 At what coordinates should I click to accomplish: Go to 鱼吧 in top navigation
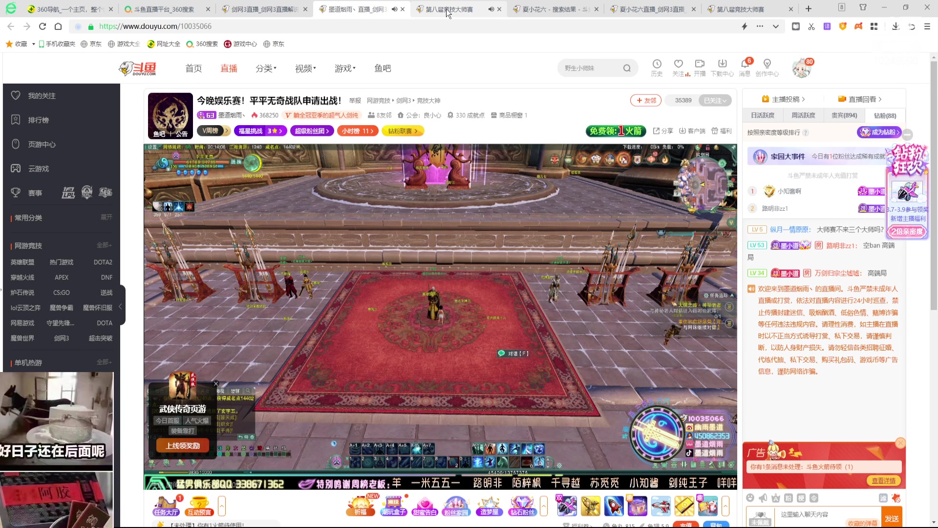383,68
